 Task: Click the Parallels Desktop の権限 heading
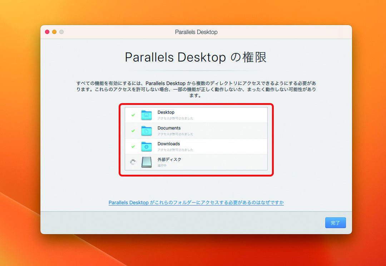(196, 57)
